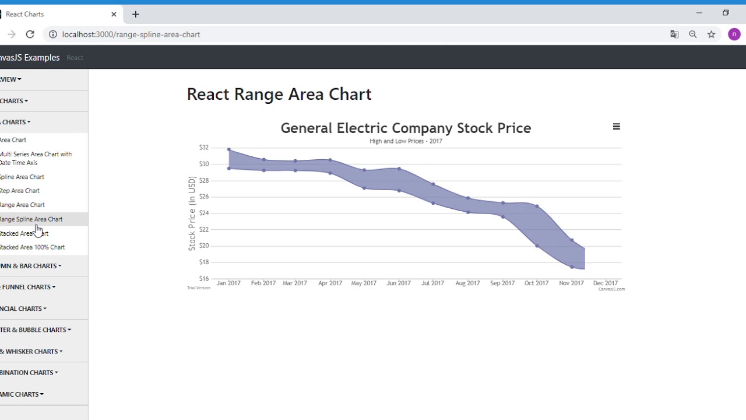746x420 pixels.
Task: Click the chart title General Electric Company Stock Price
Action: (x=406, y=128)
